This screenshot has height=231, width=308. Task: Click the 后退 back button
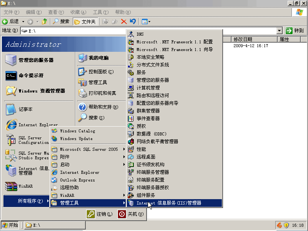[11, 21]
